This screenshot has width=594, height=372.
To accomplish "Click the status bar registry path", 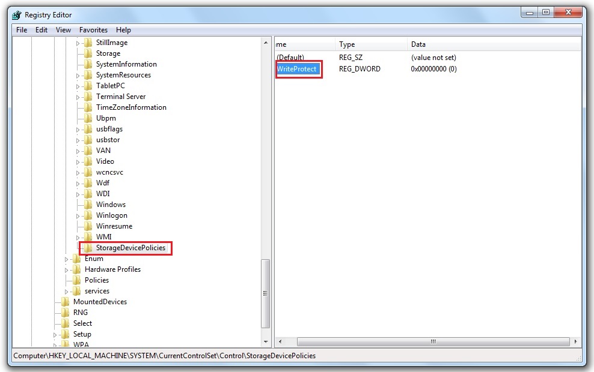I will 164,356.
